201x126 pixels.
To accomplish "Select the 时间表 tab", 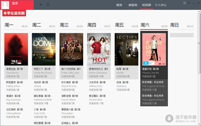I will point(147,5).
